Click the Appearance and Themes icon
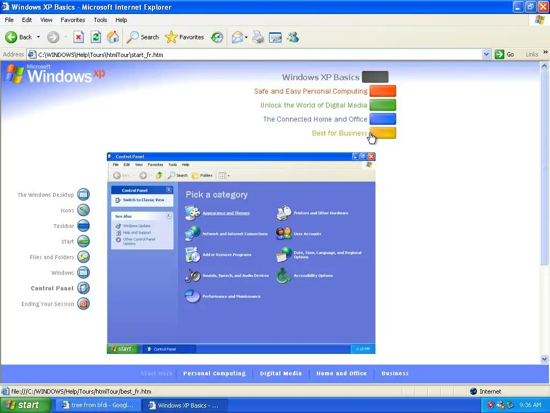This screenshot has height=413, width=550. (x=193, y=213)
